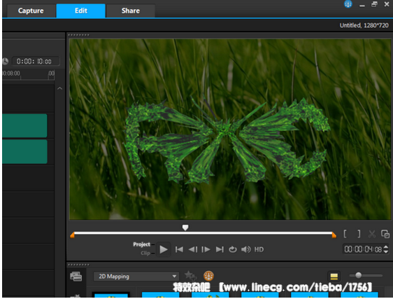Adjust the thumbnail size slider

click(x=359, y=275)
